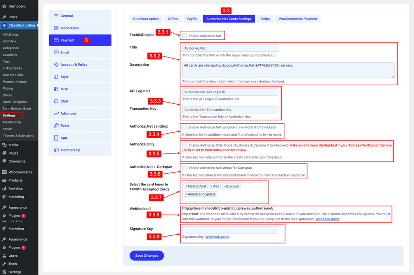Toggle Enable Authorize.Net sandbox checkbox
The image size is (414, 275).
click(184, 127)
